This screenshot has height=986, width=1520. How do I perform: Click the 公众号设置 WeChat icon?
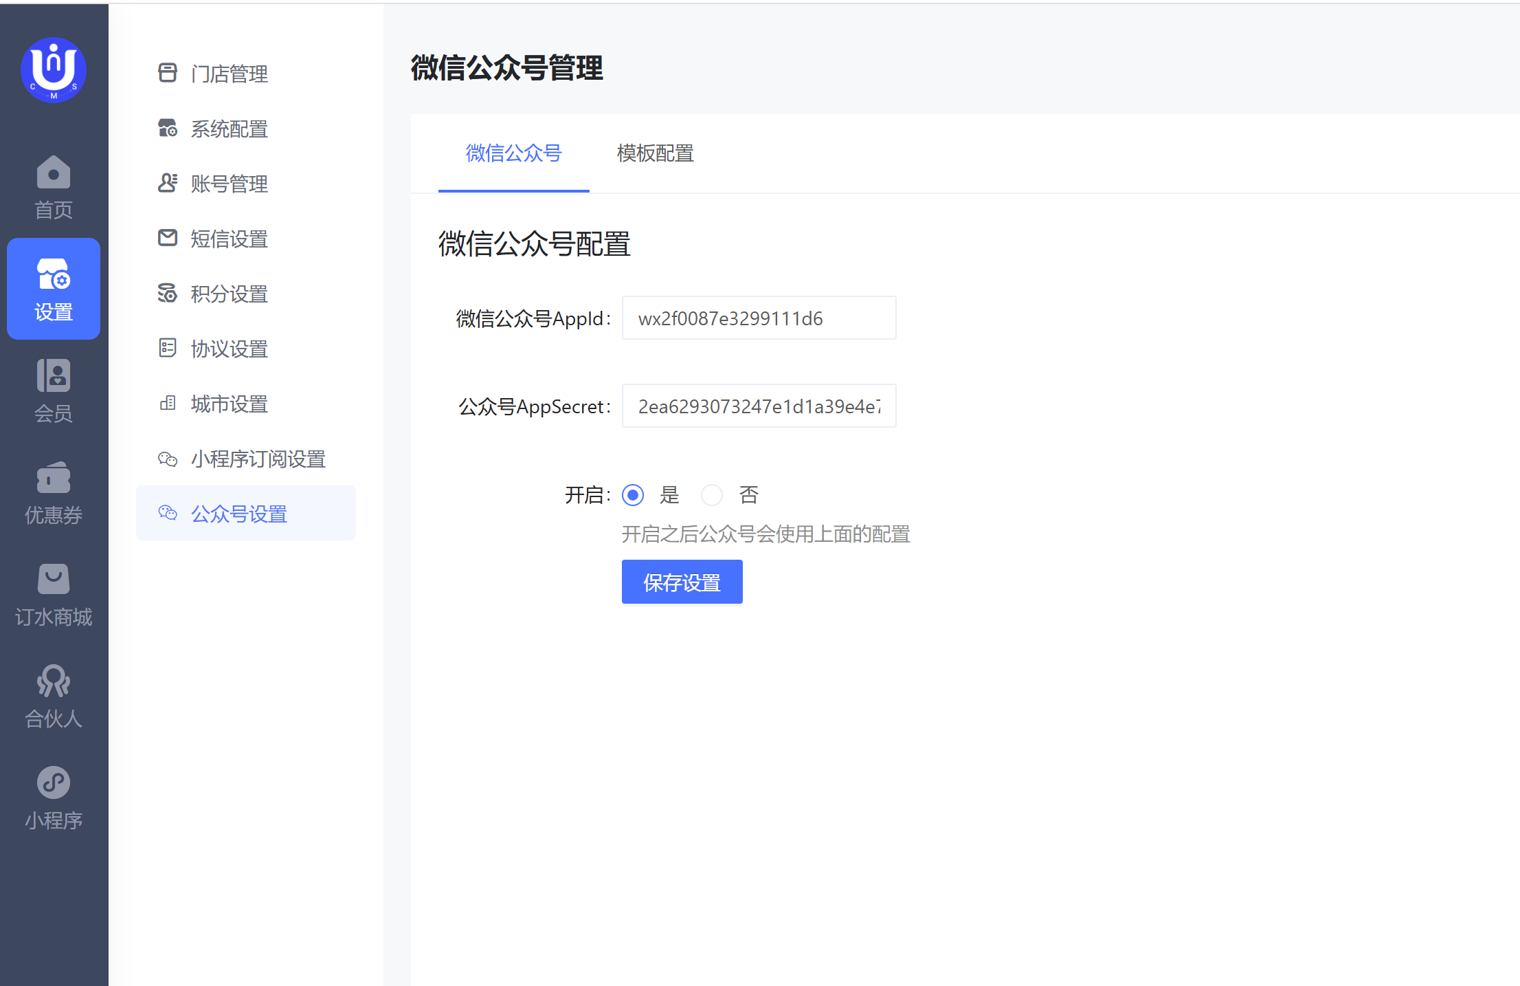(x=168, y=513)
